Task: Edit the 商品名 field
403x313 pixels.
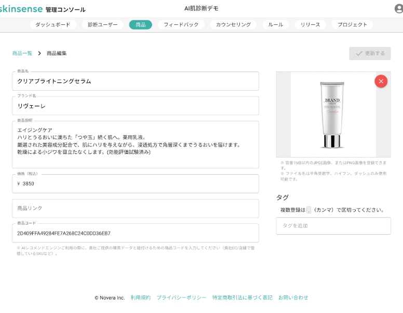Action: [x=136, y=81]
